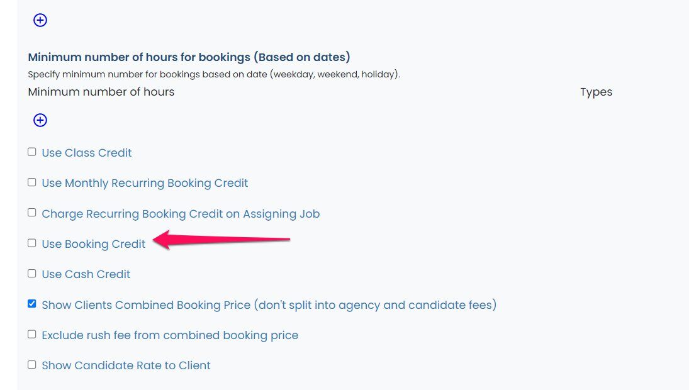Click the Show Clients Combined Booking Price text

coord(269,305)
